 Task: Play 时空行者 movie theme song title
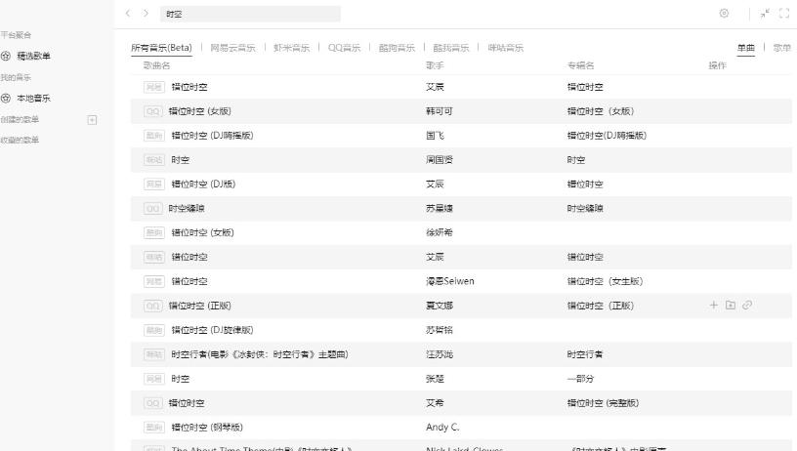click(260, 354)
